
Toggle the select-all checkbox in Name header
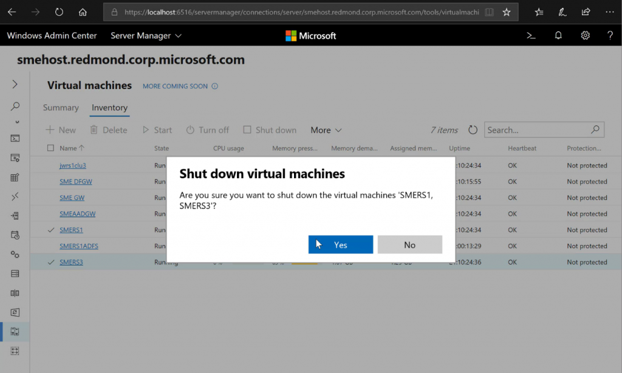52,147
